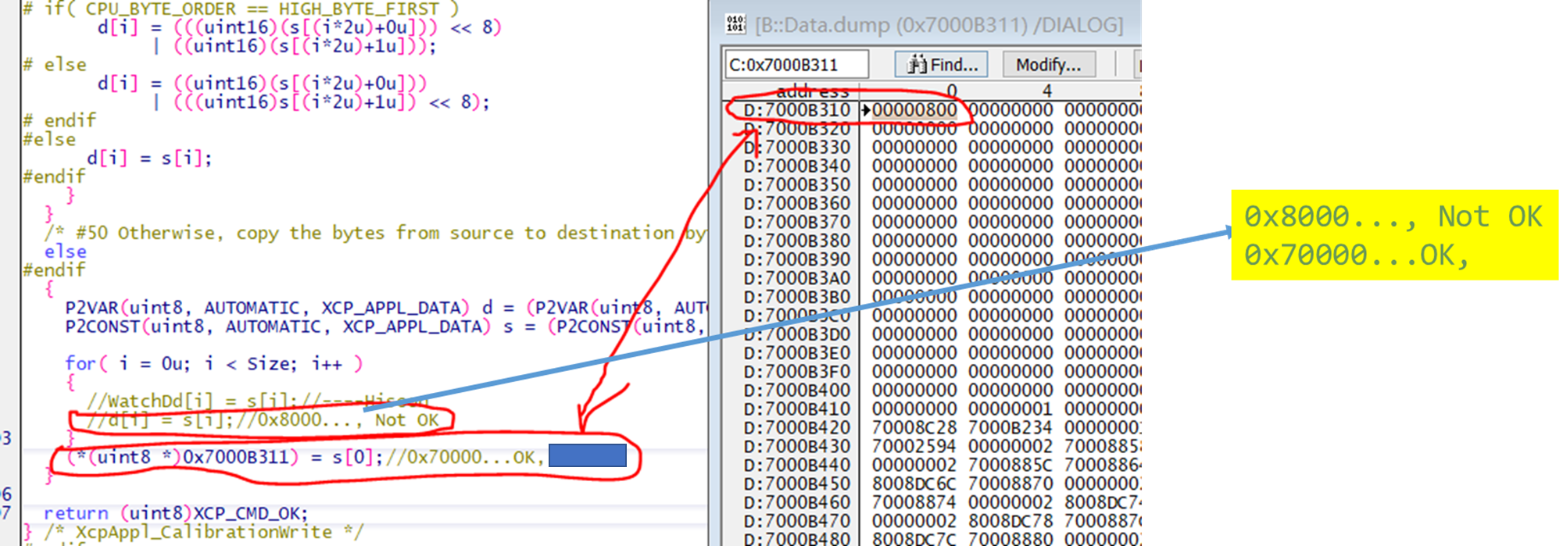1563x546 pixels.
Task: Select the 70008880 memory value
Action: 1010,539
